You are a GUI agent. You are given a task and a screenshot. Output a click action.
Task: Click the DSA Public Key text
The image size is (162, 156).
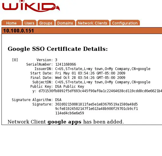point(70,87)
